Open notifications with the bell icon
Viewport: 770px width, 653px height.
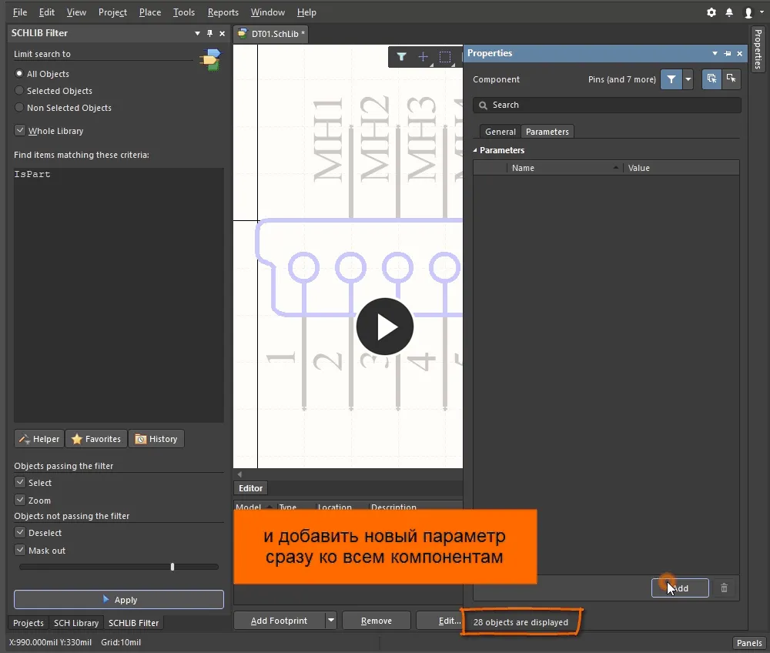coord(729,12)
